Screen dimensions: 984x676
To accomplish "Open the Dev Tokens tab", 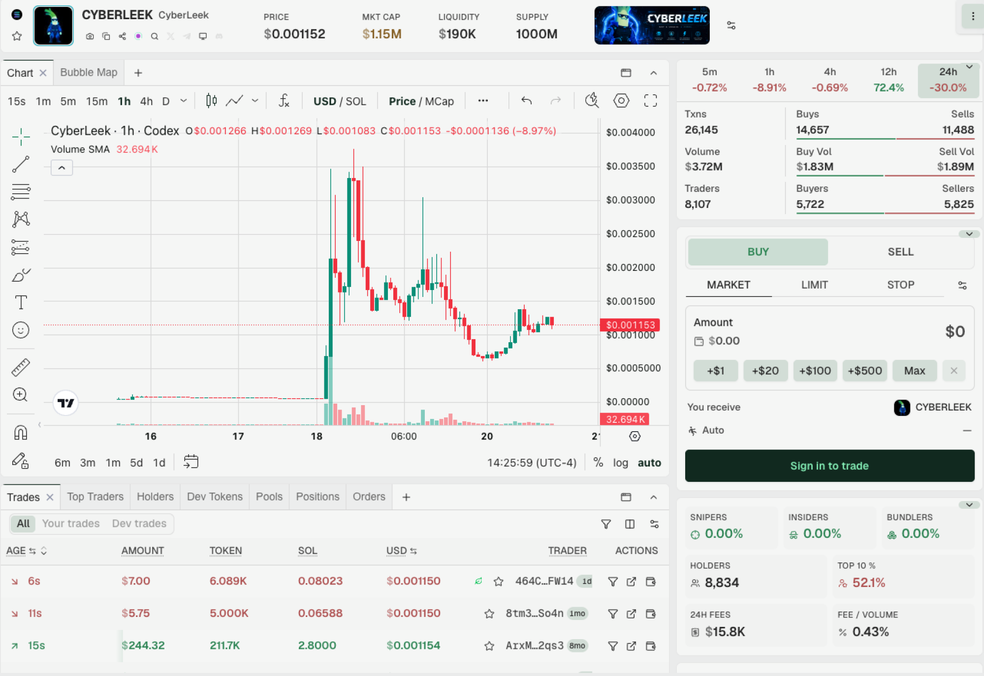I will click(x=215, y=497).
